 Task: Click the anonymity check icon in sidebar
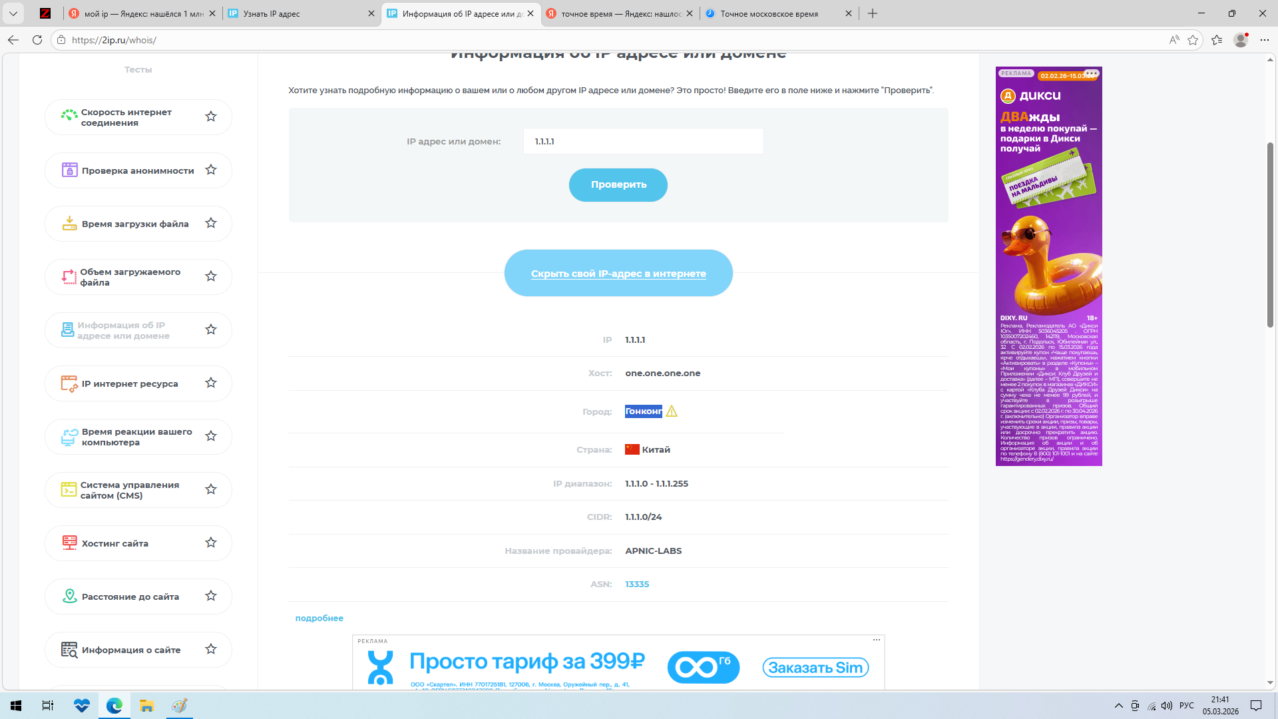tap(69, 170)
